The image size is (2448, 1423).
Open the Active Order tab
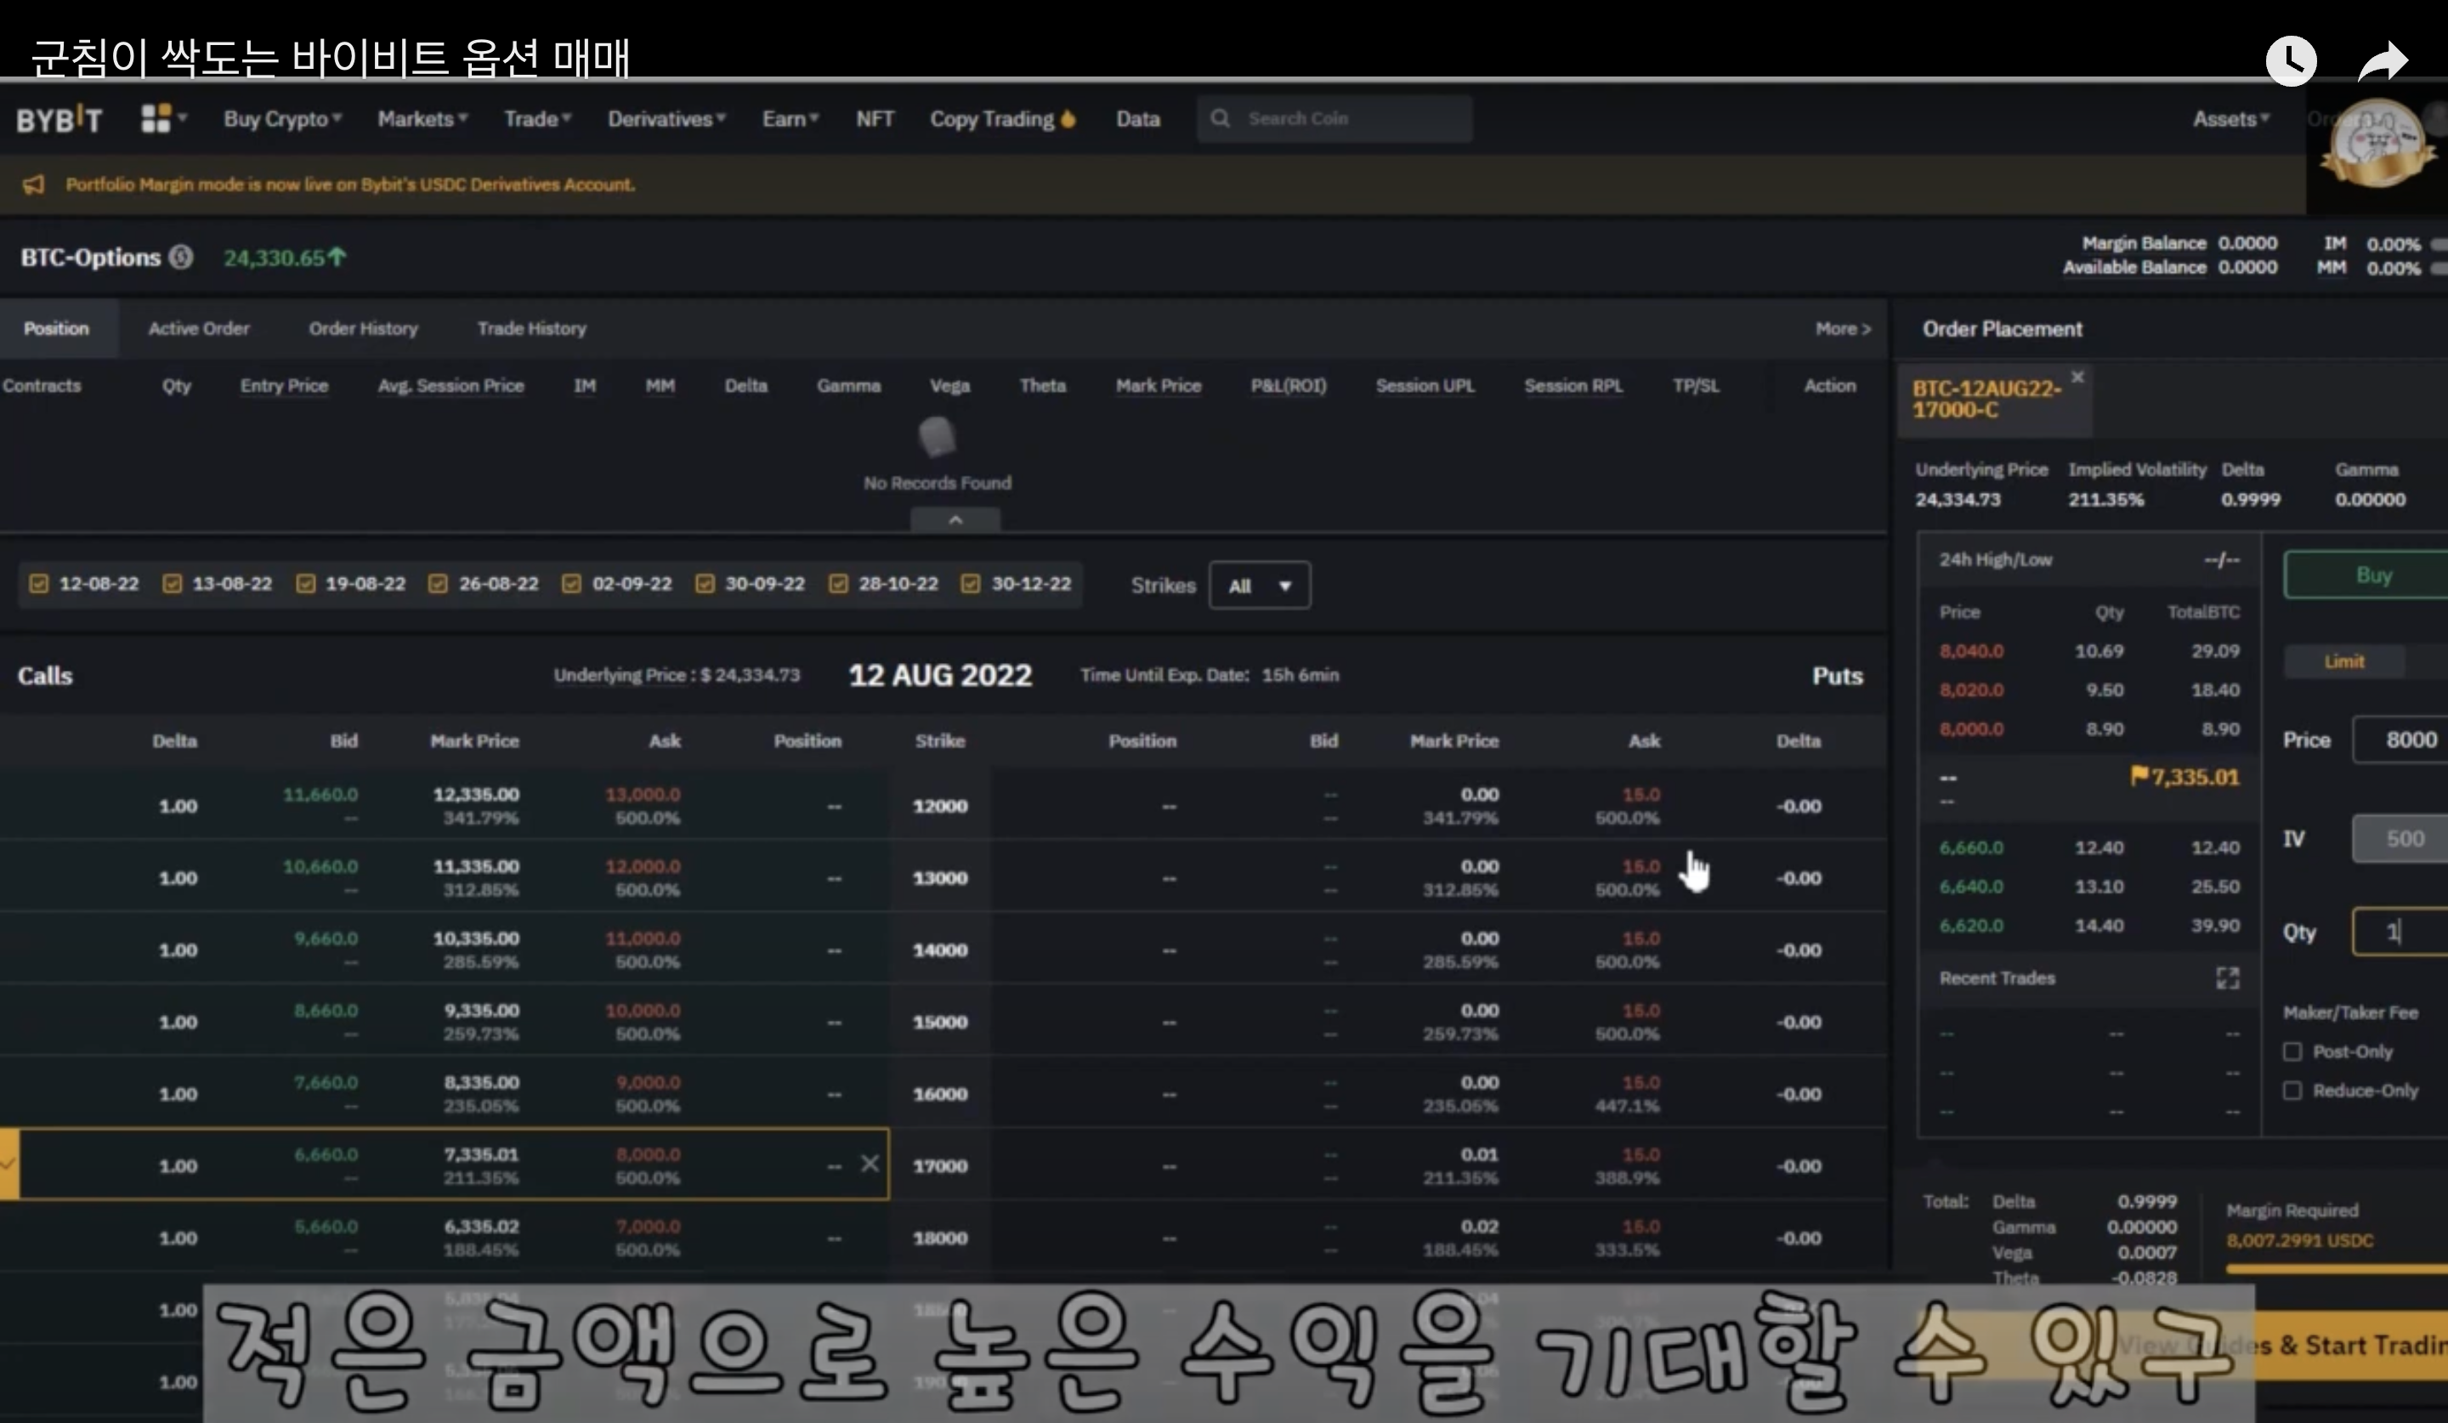click(198, 328)
